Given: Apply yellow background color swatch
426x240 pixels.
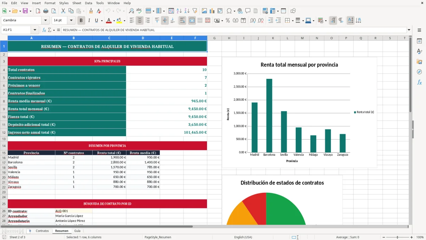Looking at the screenshot, I should click(x=119, y=21).
